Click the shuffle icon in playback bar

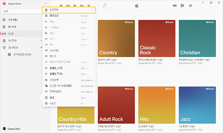tap(61, 5)
